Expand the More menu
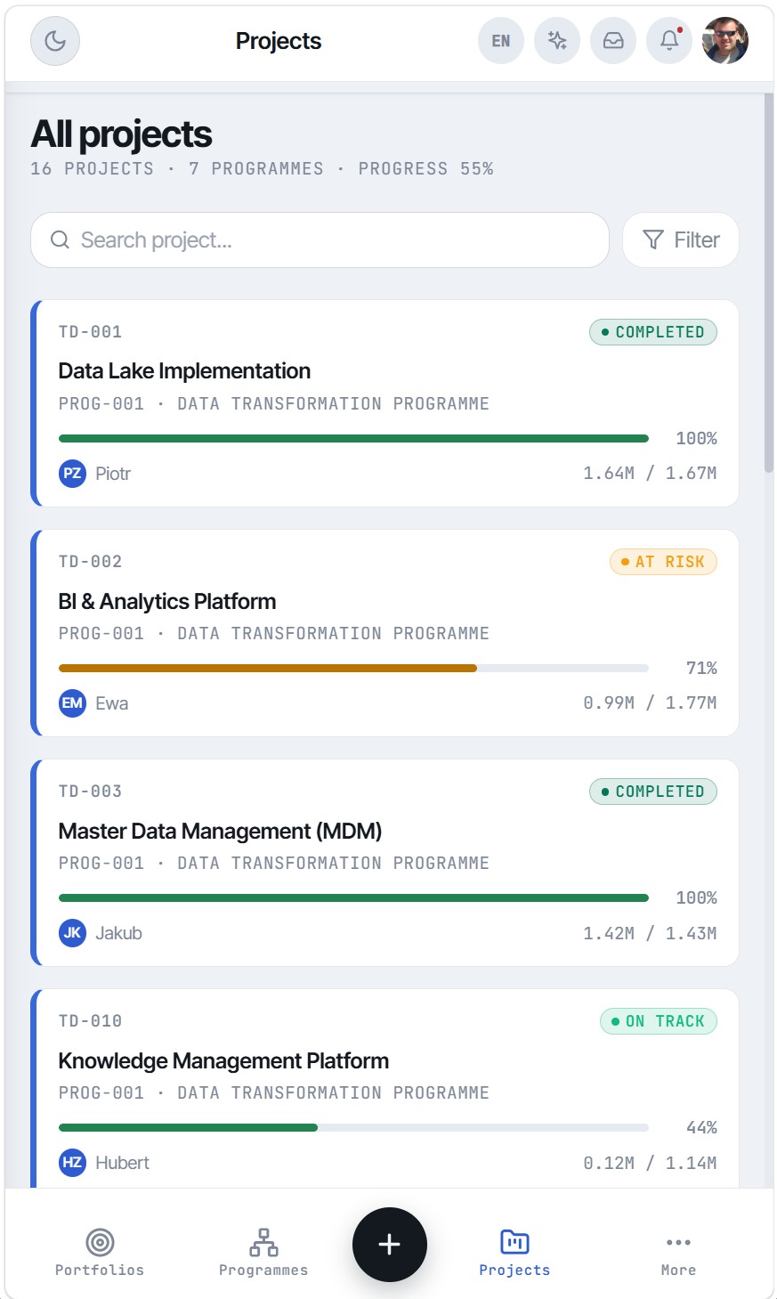 point(678,1253)
